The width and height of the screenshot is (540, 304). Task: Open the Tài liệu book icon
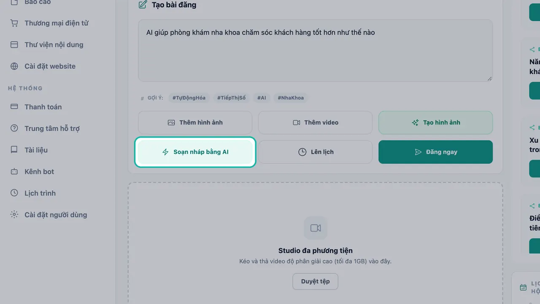tap(14, 150)
